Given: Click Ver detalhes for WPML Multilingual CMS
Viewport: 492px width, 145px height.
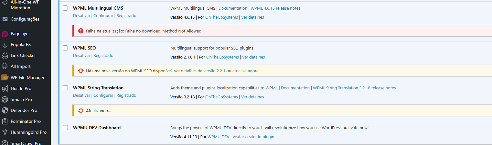Looking at the screenshot, I should point(252,17).
